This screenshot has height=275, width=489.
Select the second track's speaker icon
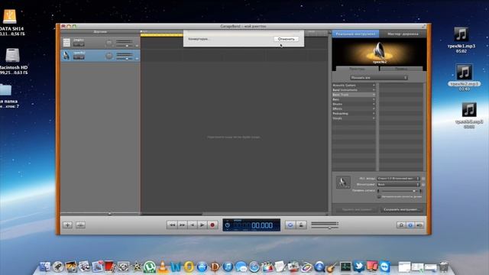(66, 56)
